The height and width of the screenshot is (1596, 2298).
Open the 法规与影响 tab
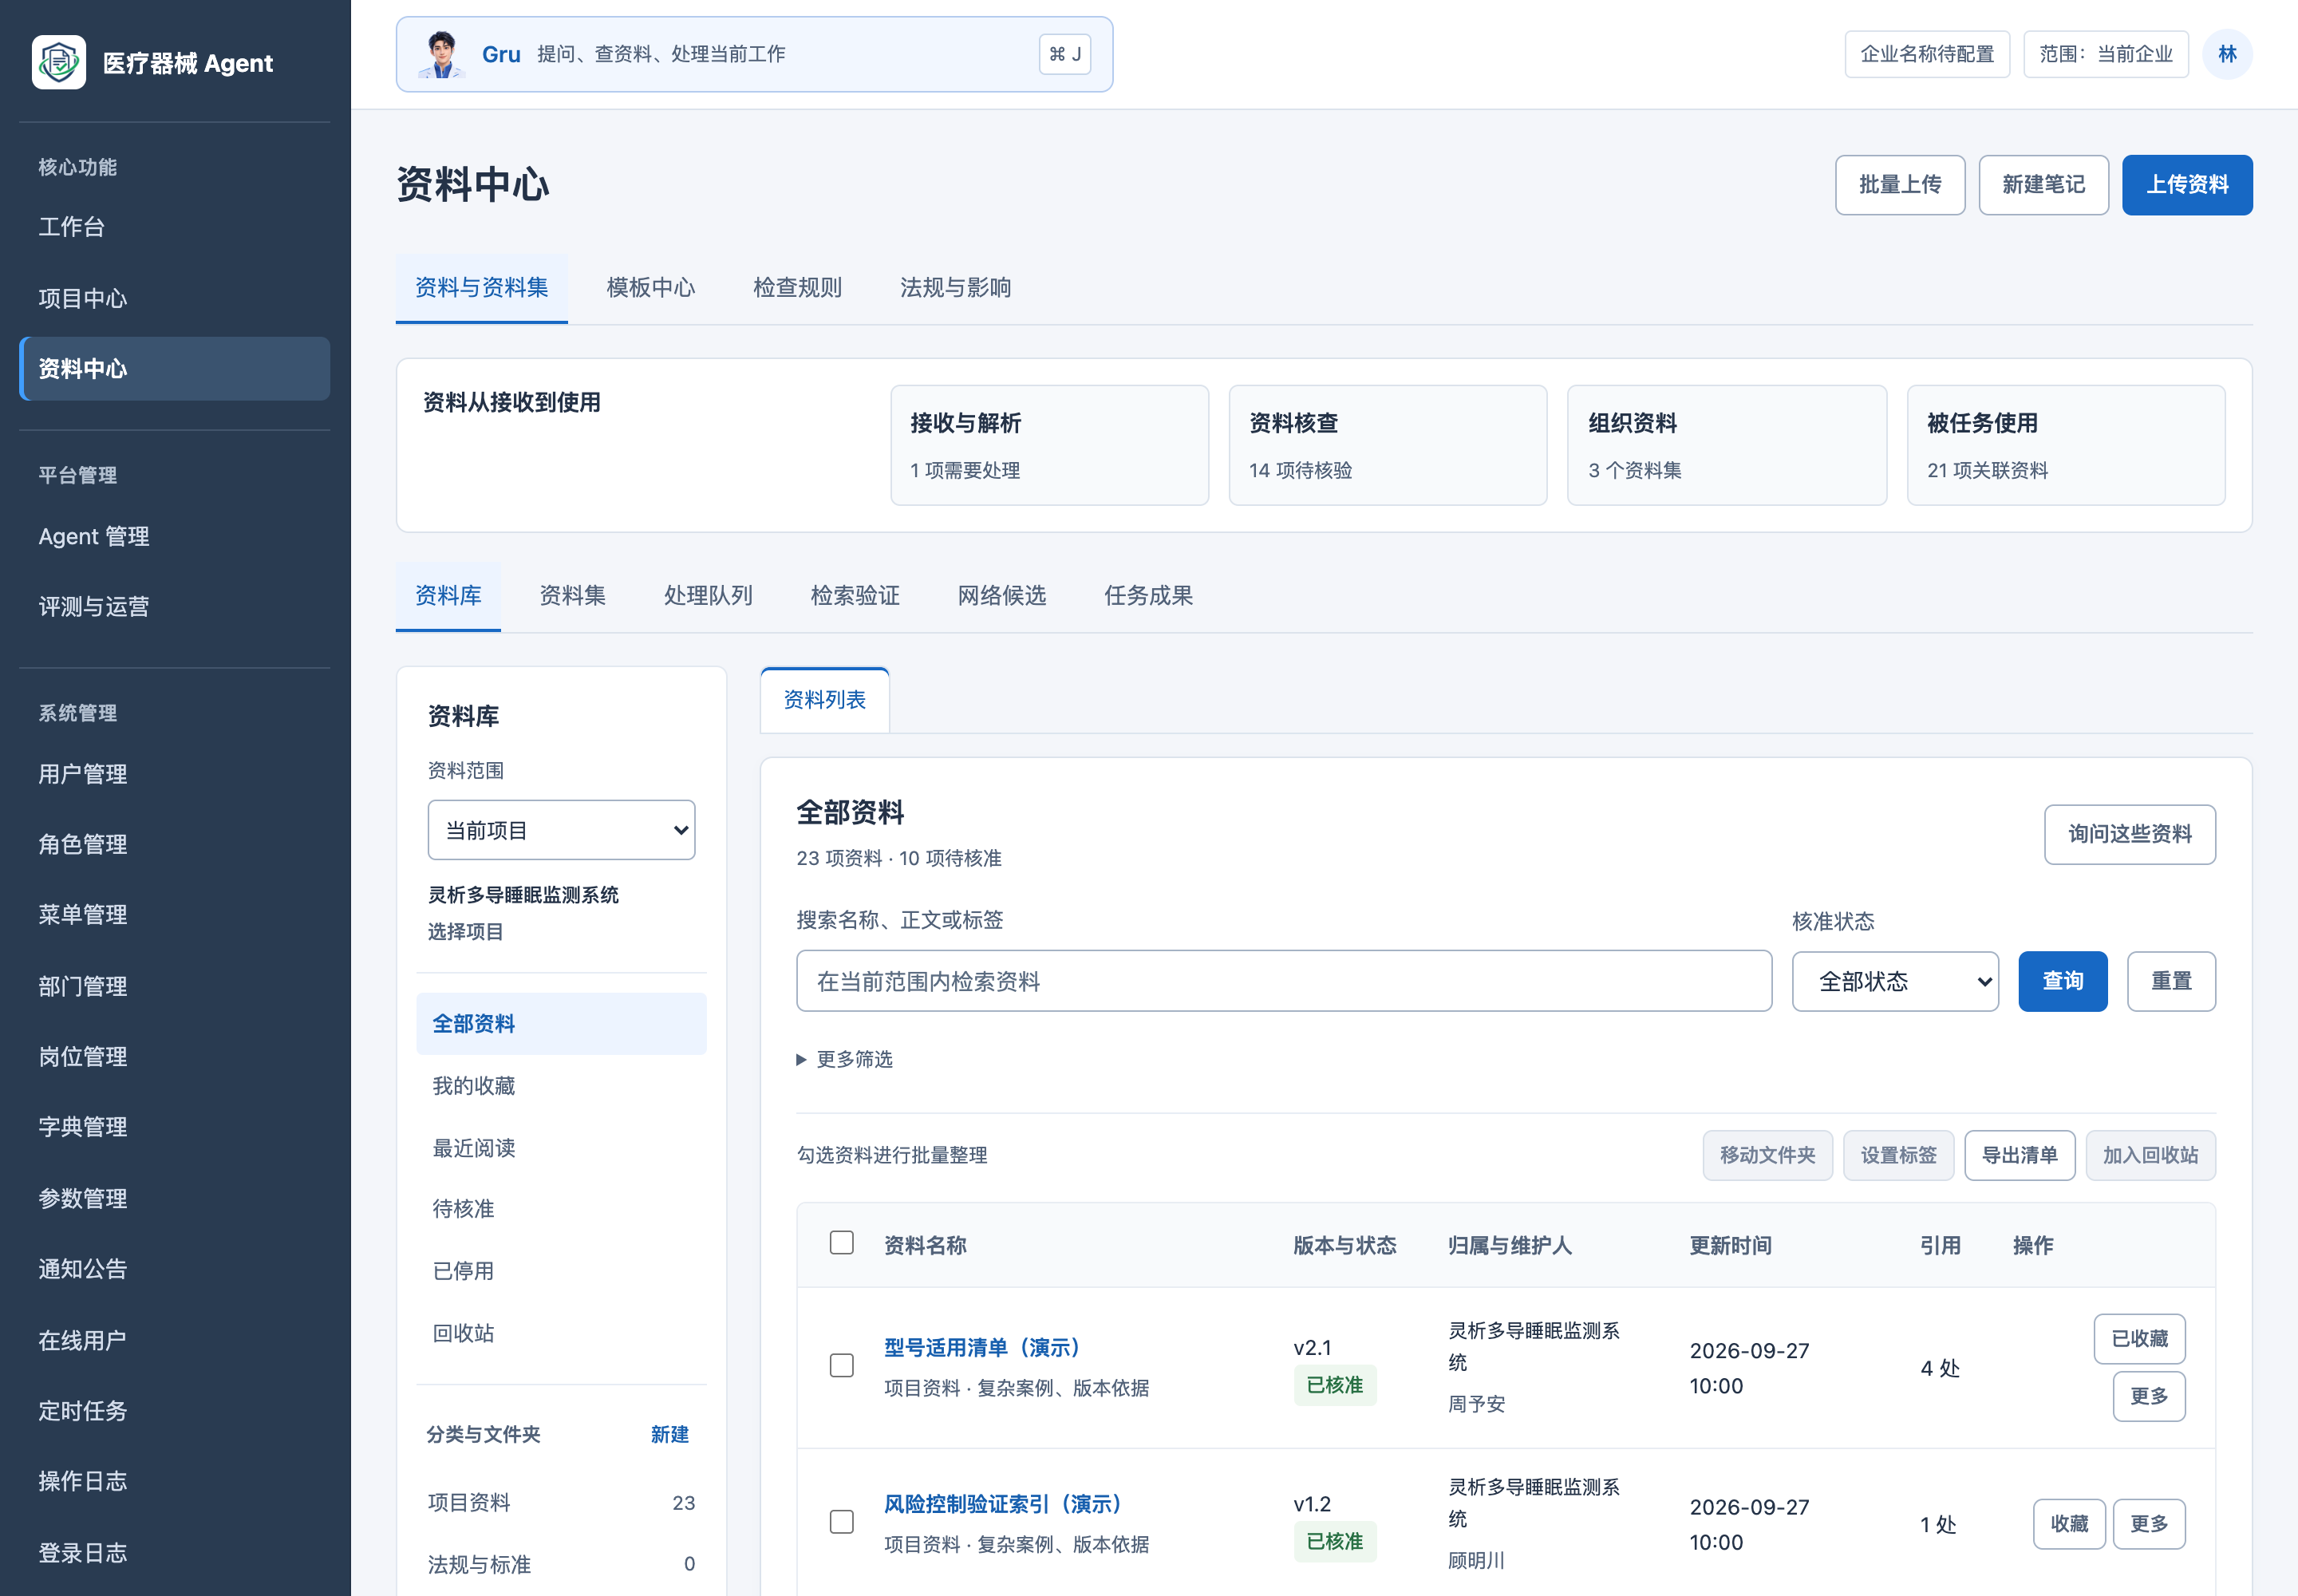(955, 288)
